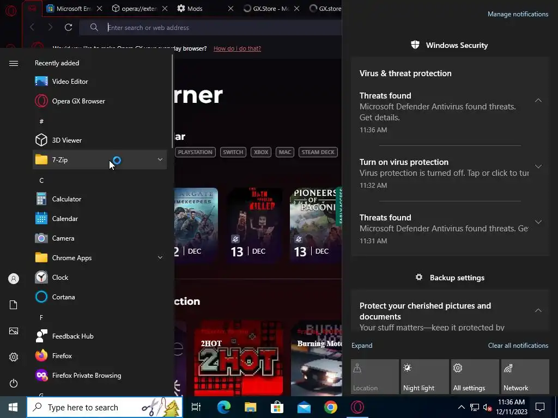558x418 pixels.
Task: Toggle the Location quick action
Action: pos(375,377)
